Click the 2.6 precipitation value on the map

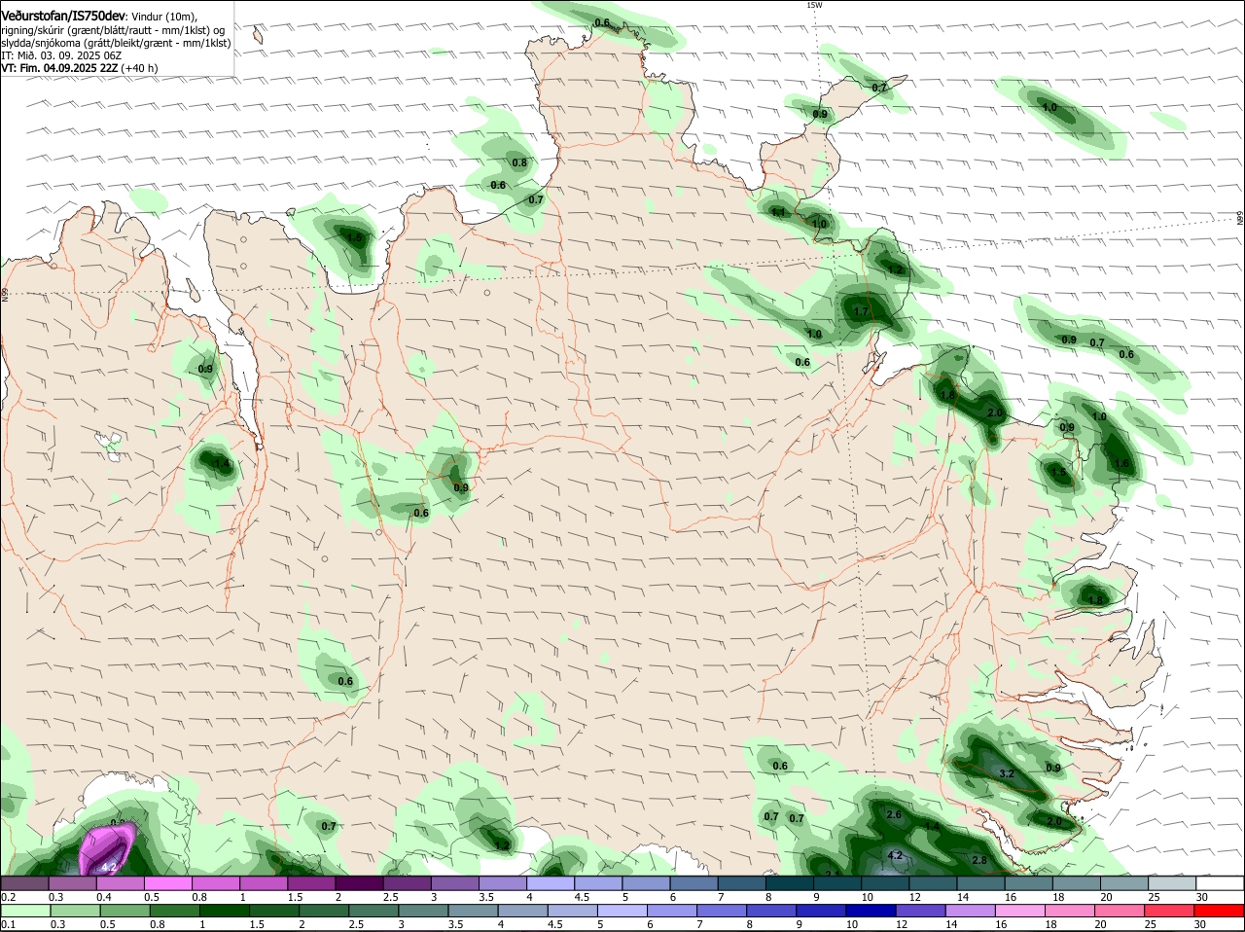tap(895, 814)
